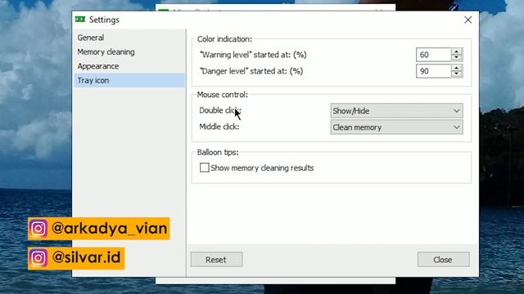Close the Settings dialog with X
524x294 pixels.
468,20
